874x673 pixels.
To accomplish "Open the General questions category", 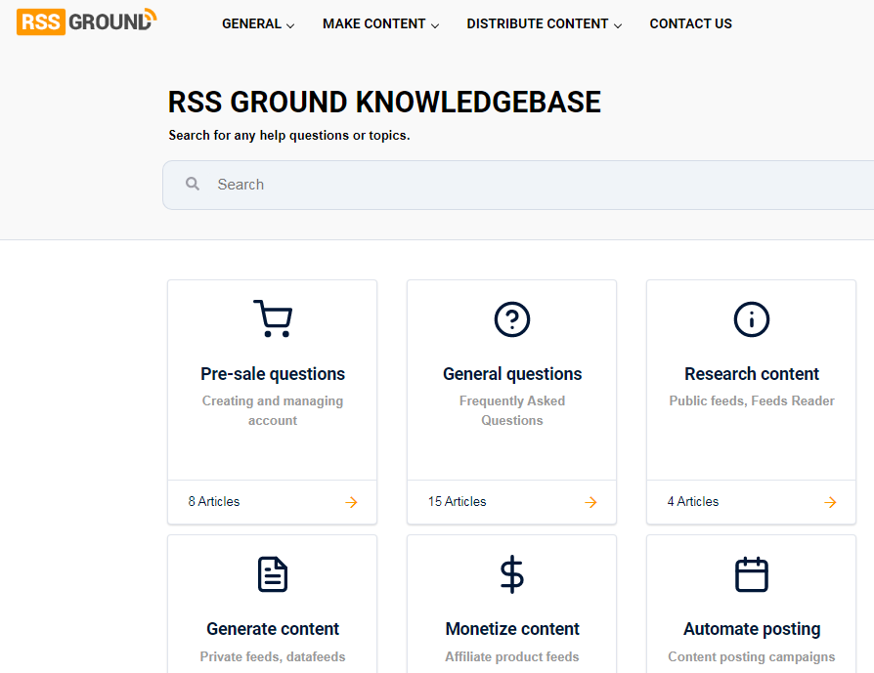I will tap(512, 374).
